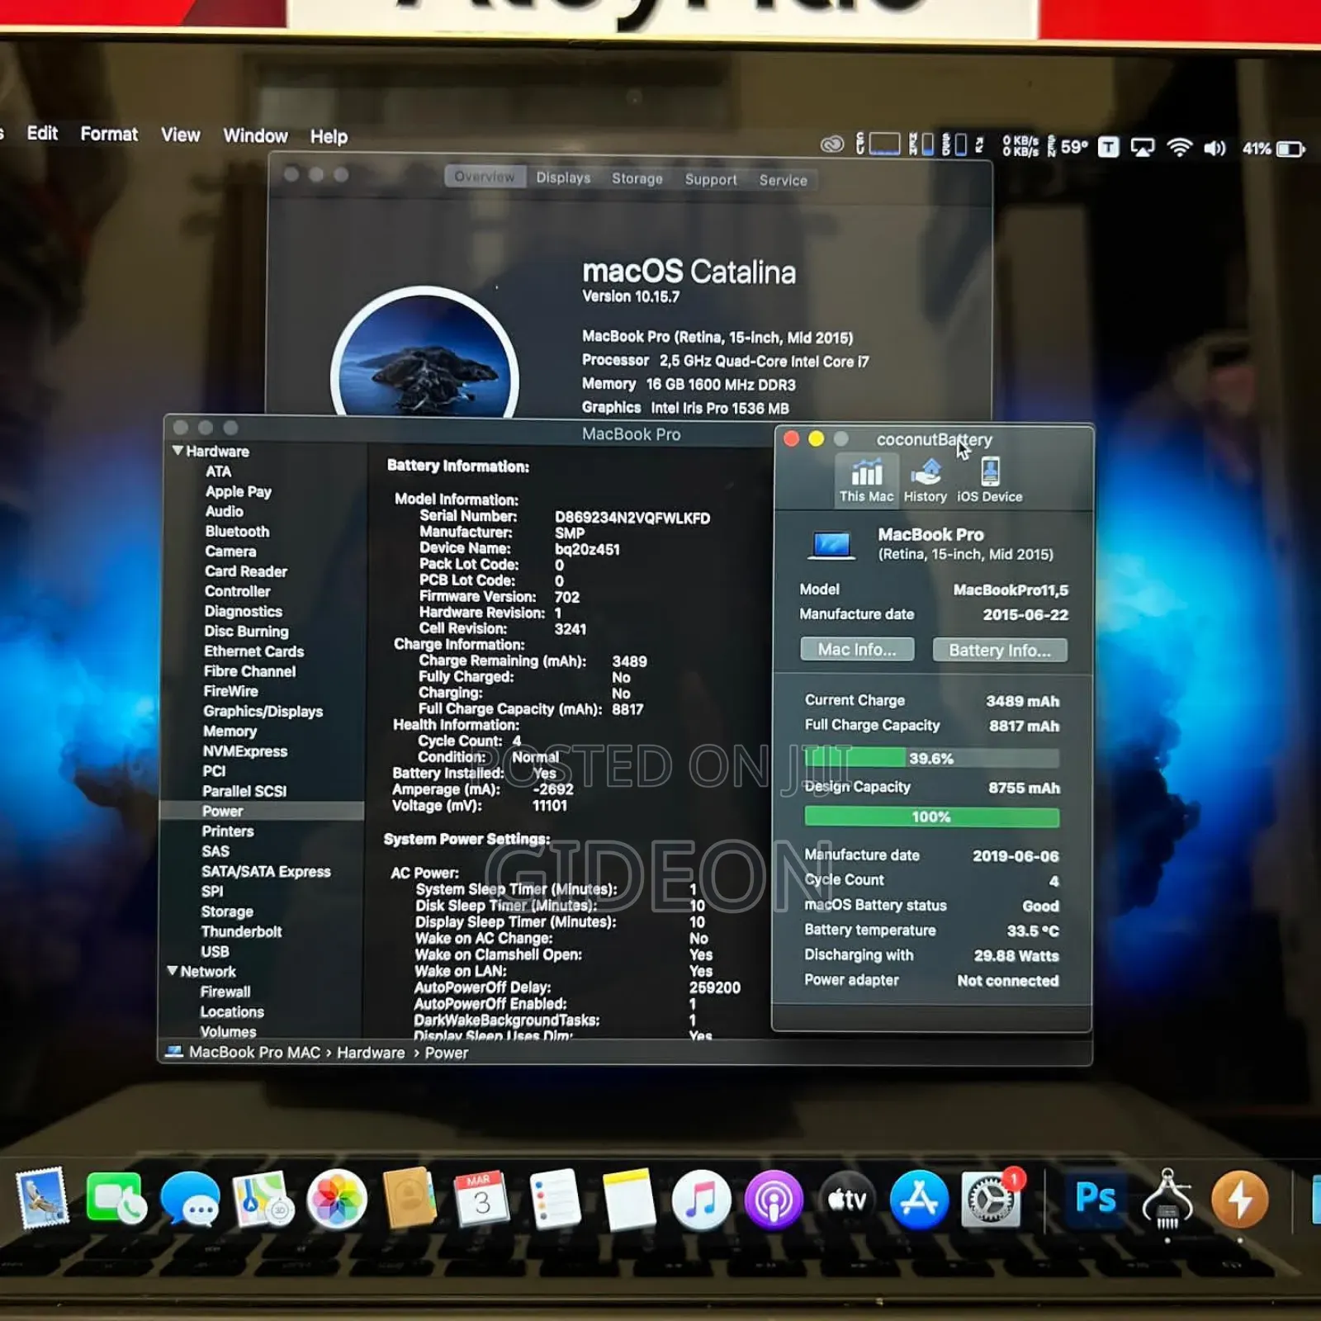Open Maps from the Dock

[x=263, y=1199]
